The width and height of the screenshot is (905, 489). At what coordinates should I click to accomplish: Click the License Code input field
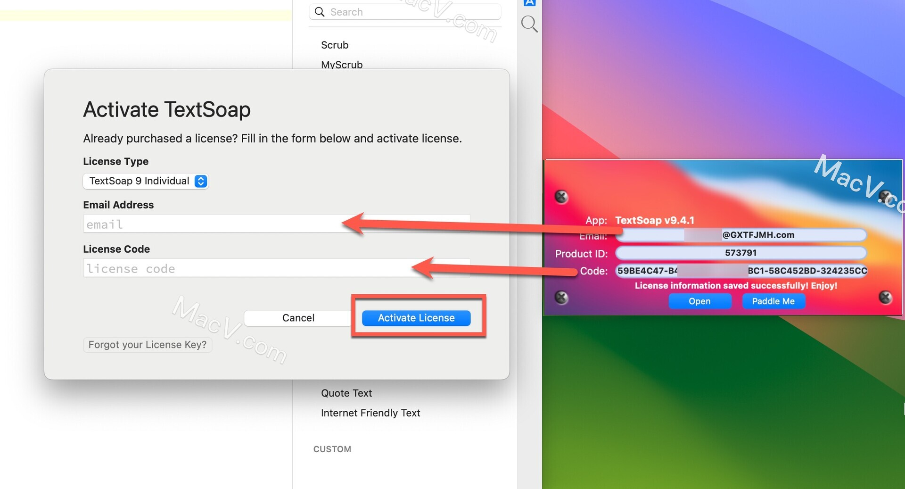[x=276, y=268]
